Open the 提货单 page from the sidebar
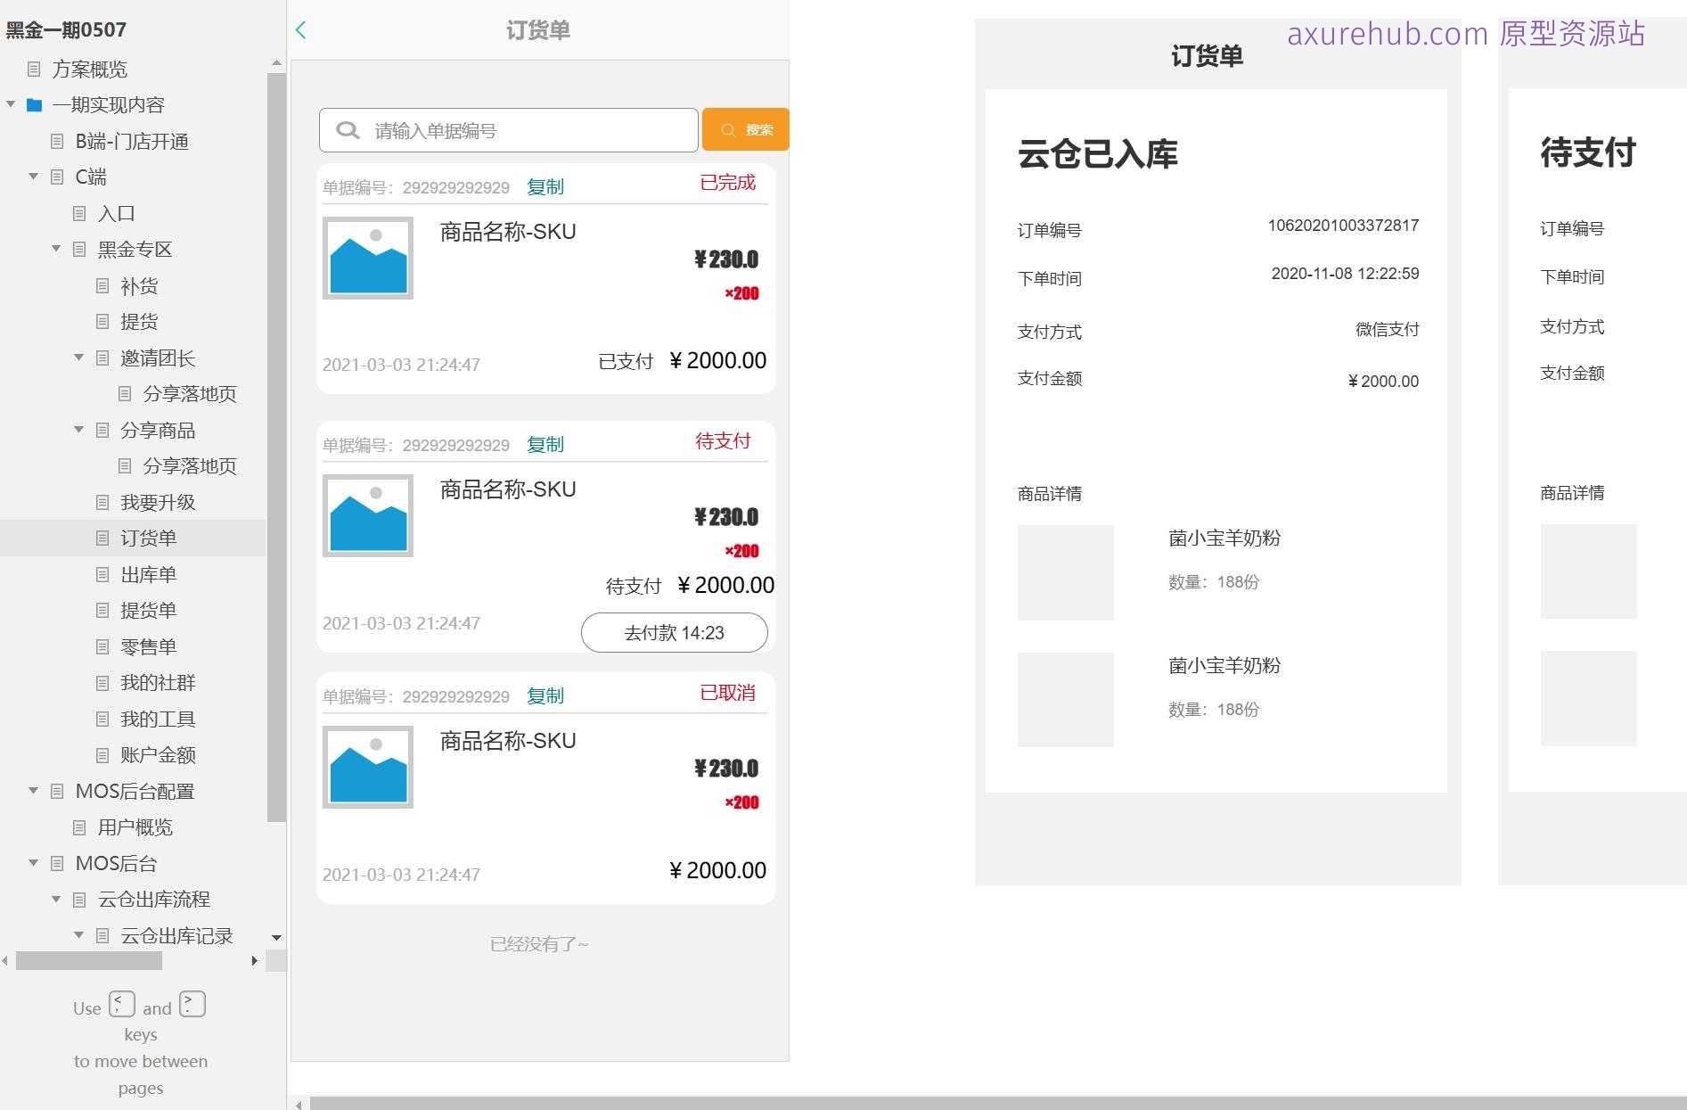The image size is (1687, 1110). tap(149, 610)
